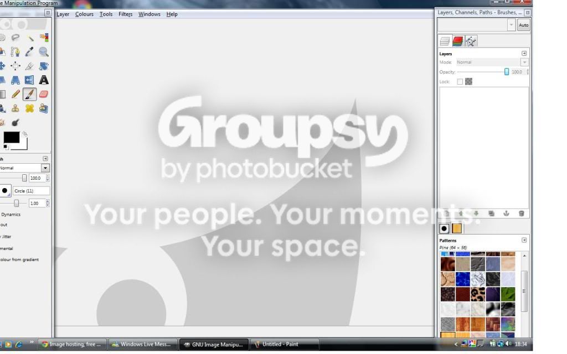The image size is (567, 354).
Task: Click the layer opacity spinner arrows
Action: coord(527,72)
